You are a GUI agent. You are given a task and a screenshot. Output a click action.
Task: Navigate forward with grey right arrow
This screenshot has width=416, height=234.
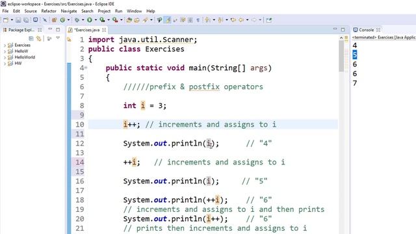254,20
